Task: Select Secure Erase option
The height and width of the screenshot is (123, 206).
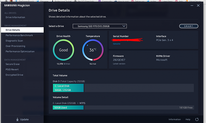Action: 12,64
